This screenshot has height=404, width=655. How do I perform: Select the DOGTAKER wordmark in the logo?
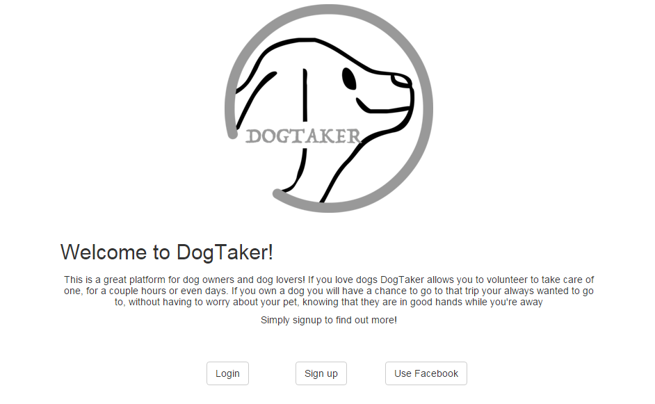point(303,136)
